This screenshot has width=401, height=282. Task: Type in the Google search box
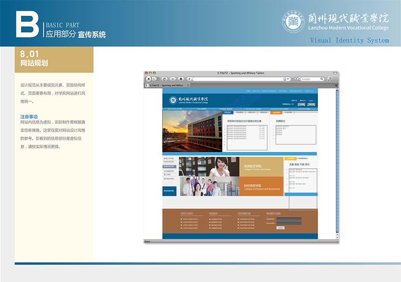[310, 79]
